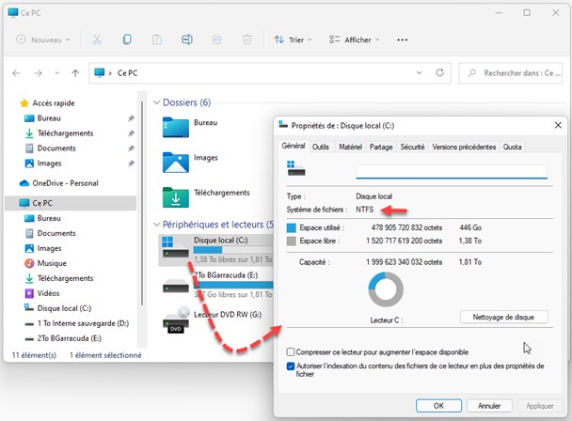Open the Nouveau dropdown menu
572x421 pixels.
tap(43, 40)
